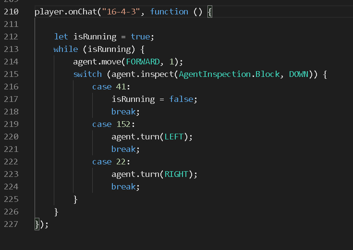Click the switch keyword on line 215
The height and width of the screenshot is (250, 353).
tap(87, 74)
